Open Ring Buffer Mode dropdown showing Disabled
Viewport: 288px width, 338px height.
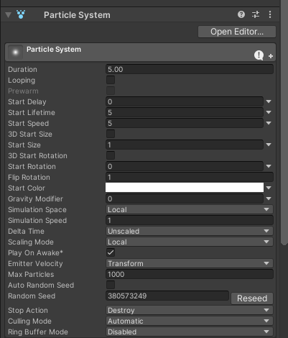click(190, 332)
